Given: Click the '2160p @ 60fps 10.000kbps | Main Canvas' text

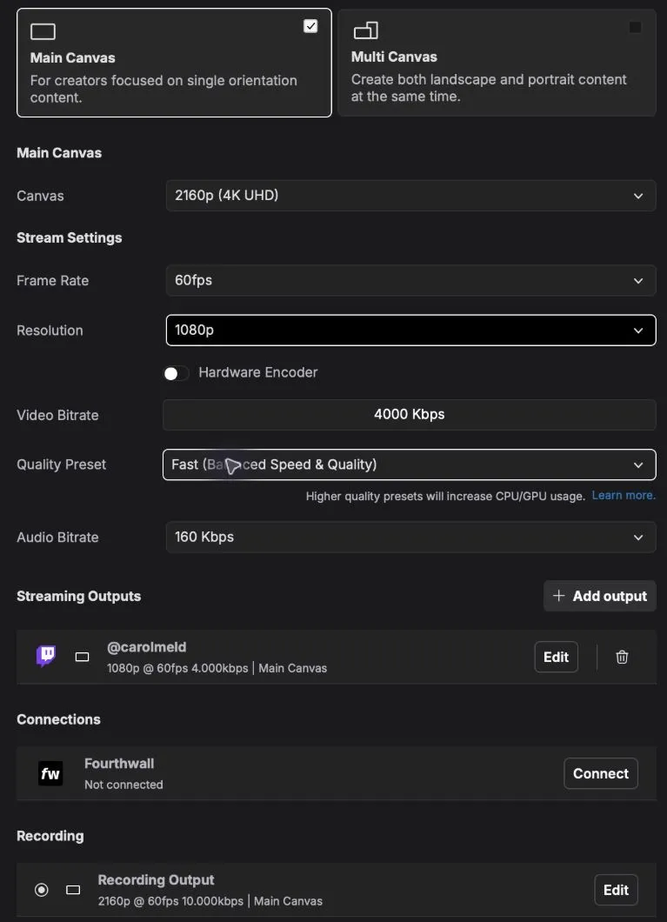Looking at the screenshot, I should click(210, 901).
